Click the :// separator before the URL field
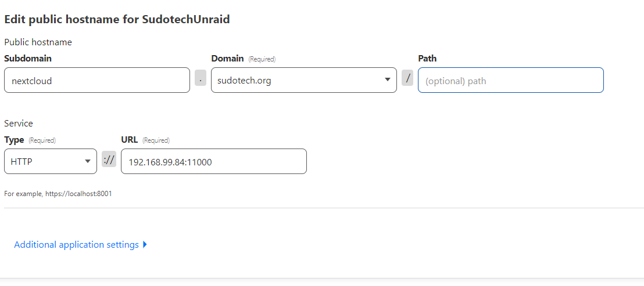 [x=109, y=159]
